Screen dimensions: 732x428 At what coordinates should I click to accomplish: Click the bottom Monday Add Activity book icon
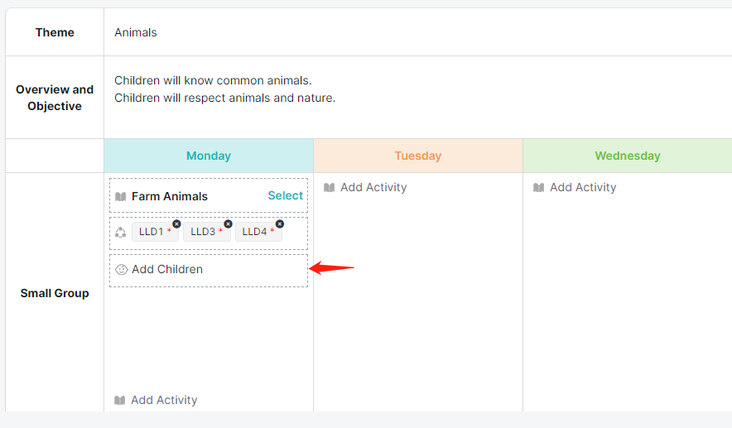(119, 400)
